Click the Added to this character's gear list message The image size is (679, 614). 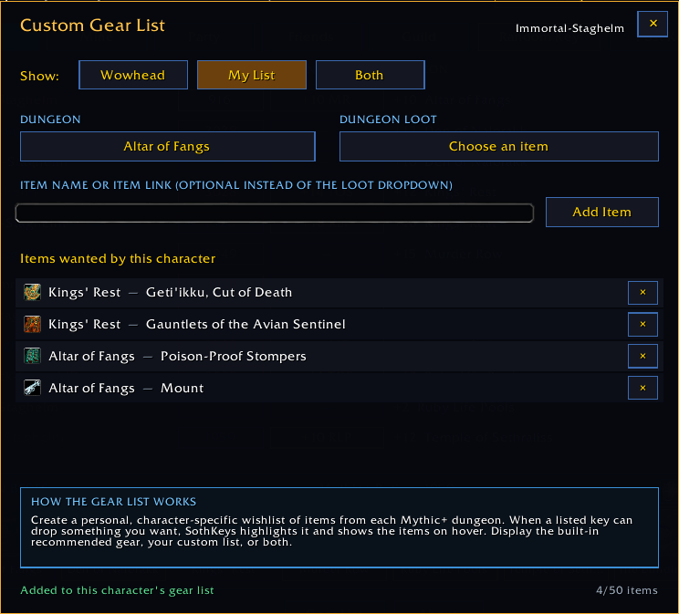(117, 590)
